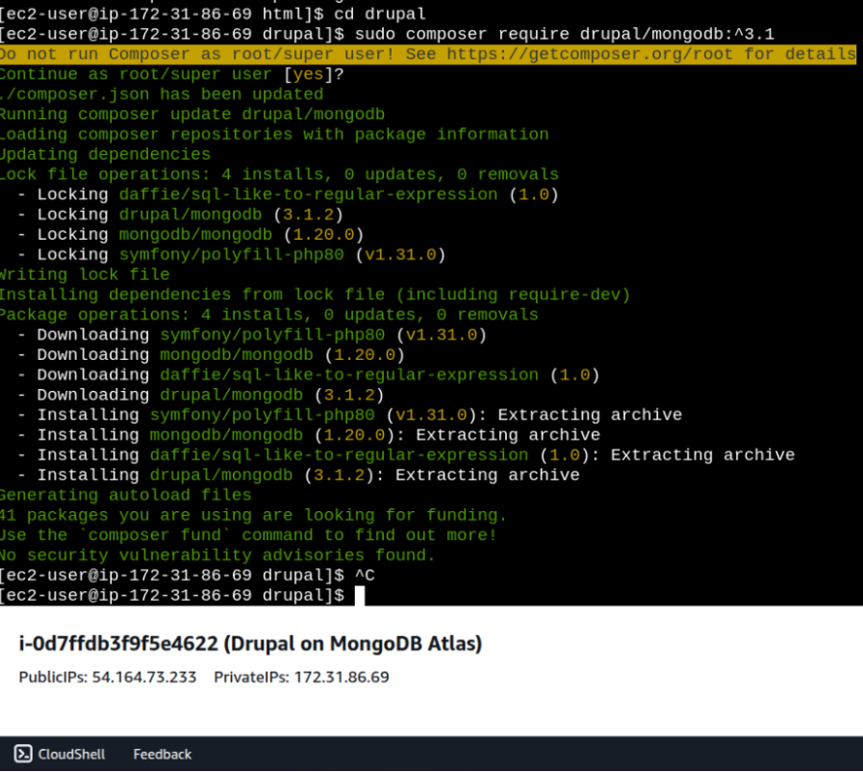This screenshot has height=772, width=863.
Task: Click 'Installing drupal/mongodb (3.1.2)' line
Action: pos(299,476)
